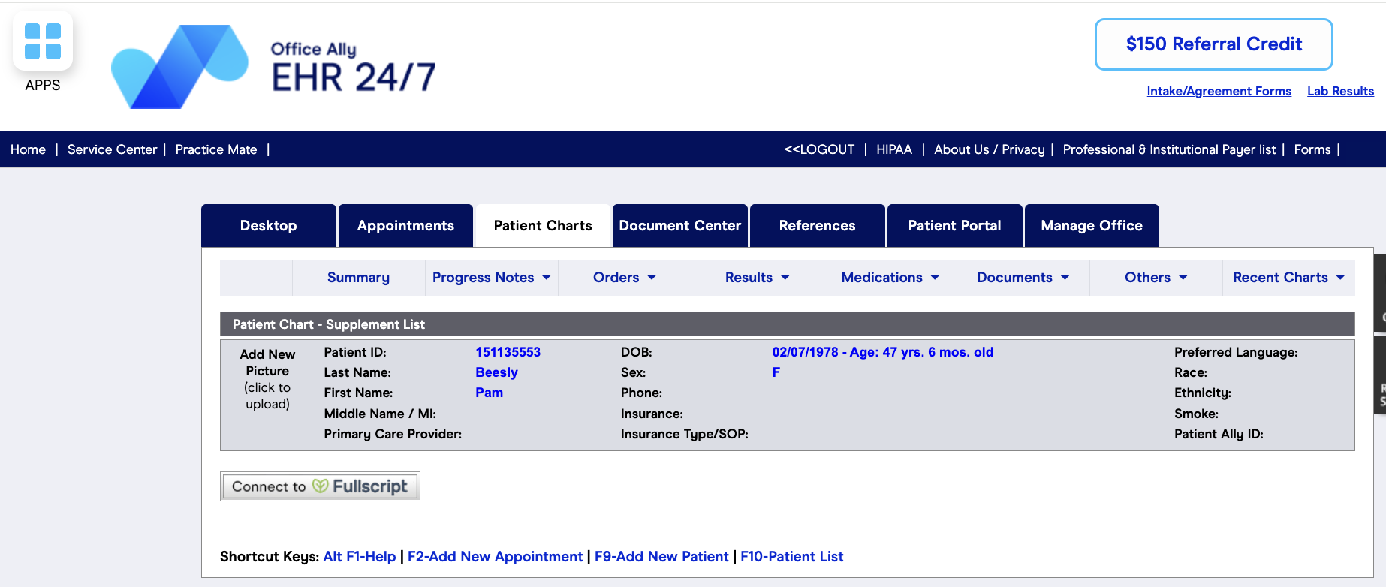1386x587 pixels.
Task: Expand the Orders dropdown menu
Action: pyautogui.click(x=625, y=278)
